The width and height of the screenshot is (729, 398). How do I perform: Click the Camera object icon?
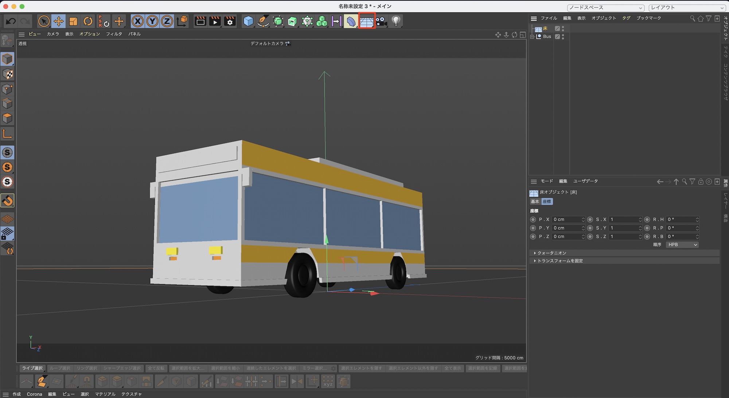pos(381,21)
